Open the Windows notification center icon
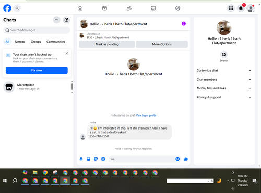 254,181
